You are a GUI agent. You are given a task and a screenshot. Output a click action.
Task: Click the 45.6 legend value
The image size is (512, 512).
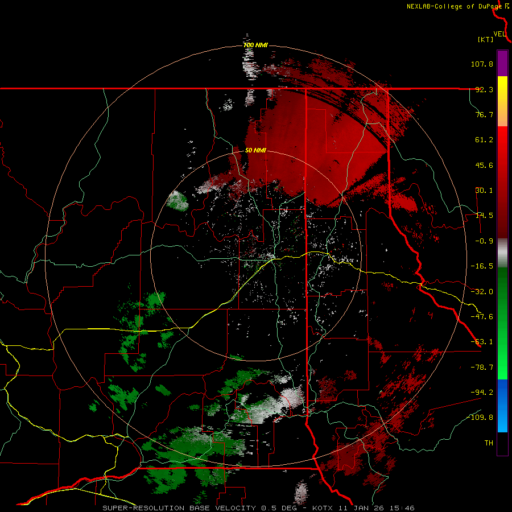click(484, 165)
